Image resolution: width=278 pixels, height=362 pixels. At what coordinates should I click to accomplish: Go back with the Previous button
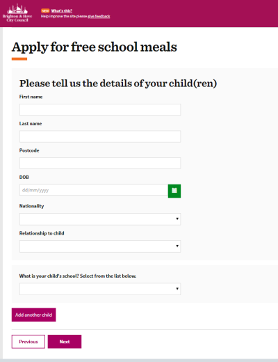point(28,342)
